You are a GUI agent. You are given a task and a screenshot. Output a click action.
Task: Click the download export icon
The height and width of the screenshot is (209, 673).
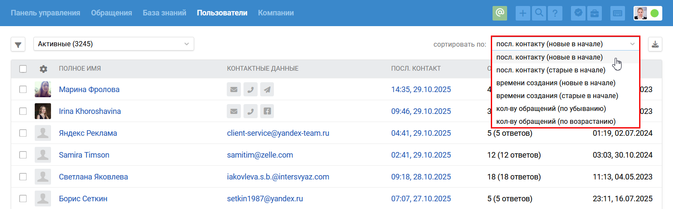point(655,44)
